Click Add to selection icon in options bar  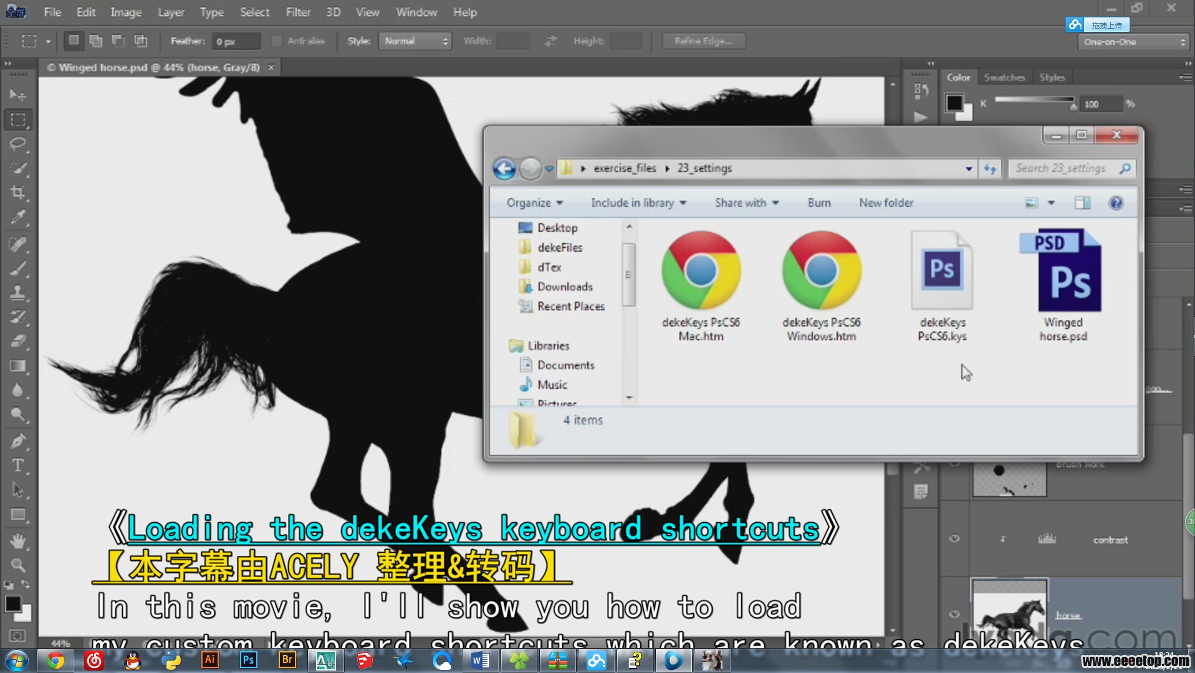point(96,41)
